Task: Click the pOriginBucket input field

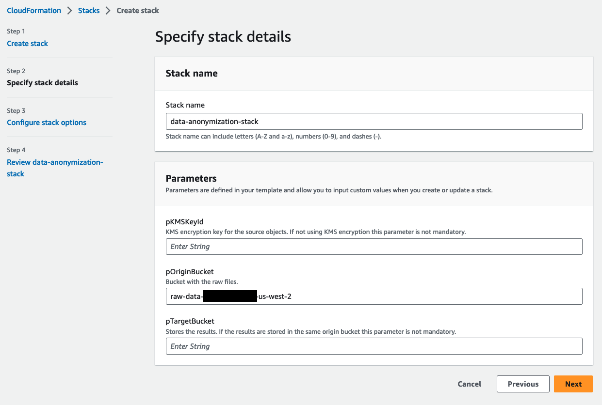Action: [374, 296]
